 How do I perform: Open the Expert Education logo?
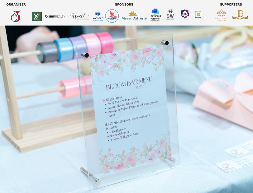coord(98,16)
